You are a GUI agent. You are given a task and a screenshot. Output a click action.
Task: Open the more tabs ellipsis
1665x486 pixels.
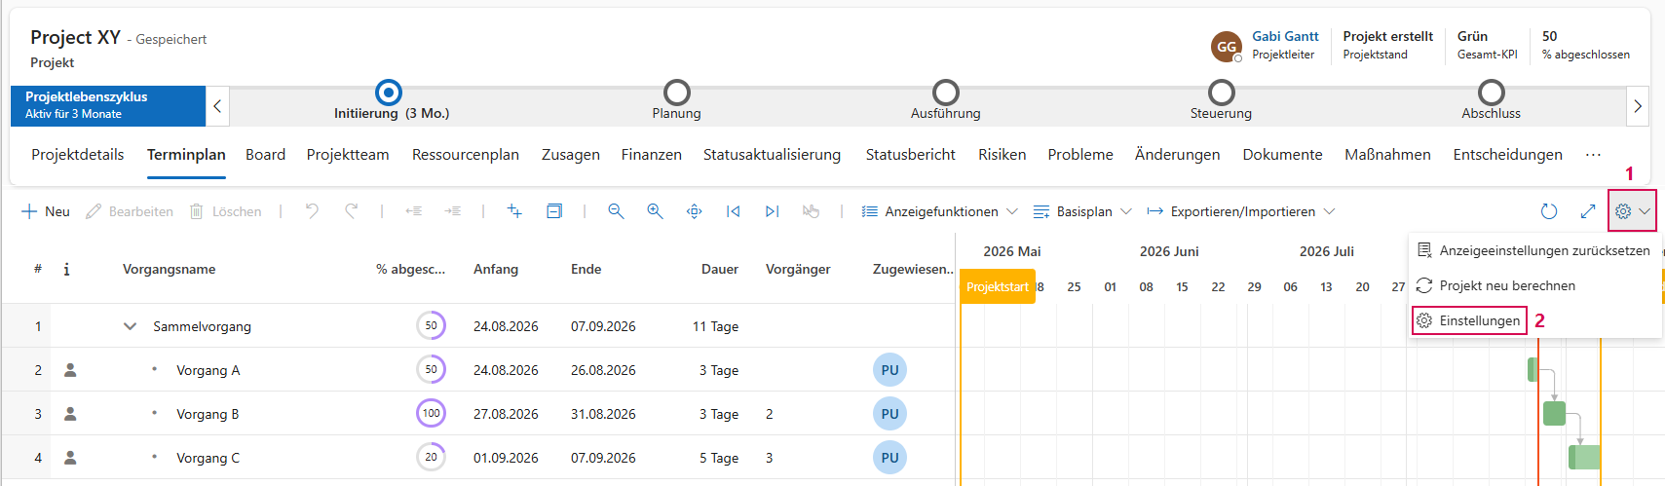point(1593,155)
